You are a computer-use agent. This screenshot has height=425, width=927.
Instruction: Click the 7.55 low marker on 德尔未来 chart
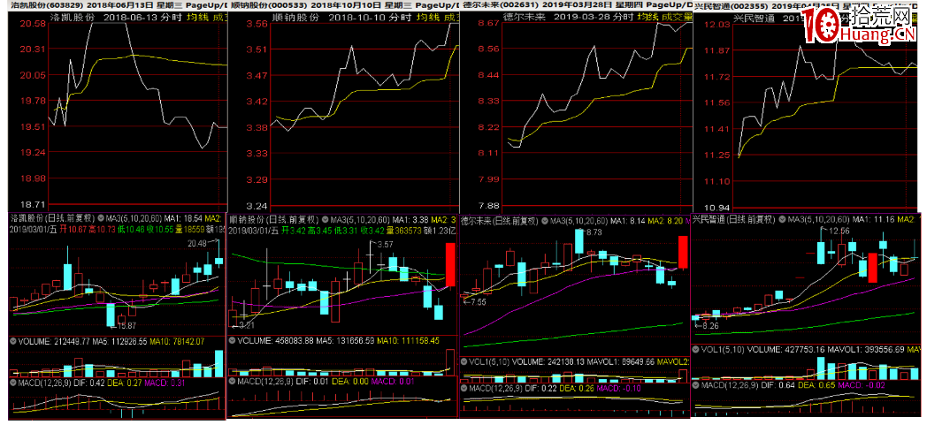[x=478, y=301]
